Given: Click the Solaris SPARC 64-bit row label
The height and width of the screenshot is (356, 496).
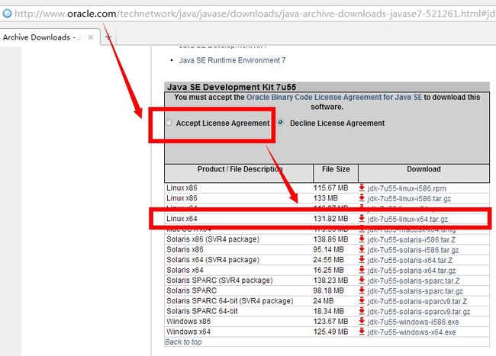Looking at the screenshot, I should (202, 311).
